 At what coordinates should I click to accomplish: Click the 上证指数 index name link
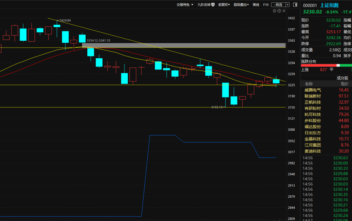click(x=329, y=5)
